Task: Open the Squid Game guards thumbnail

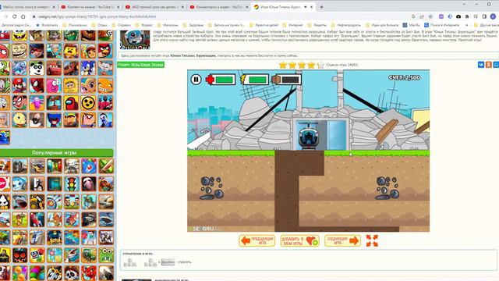Action: 105,102
